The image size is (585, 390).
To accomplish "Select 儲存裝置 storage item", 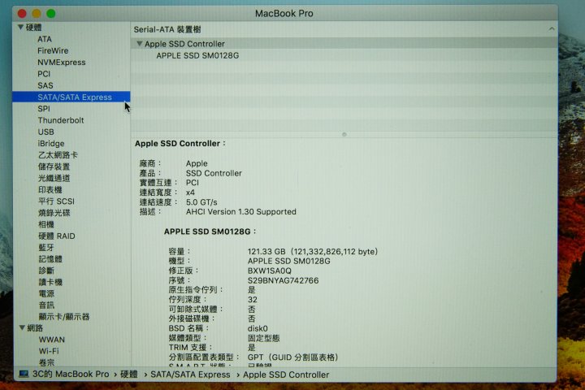I will (54, 167).
